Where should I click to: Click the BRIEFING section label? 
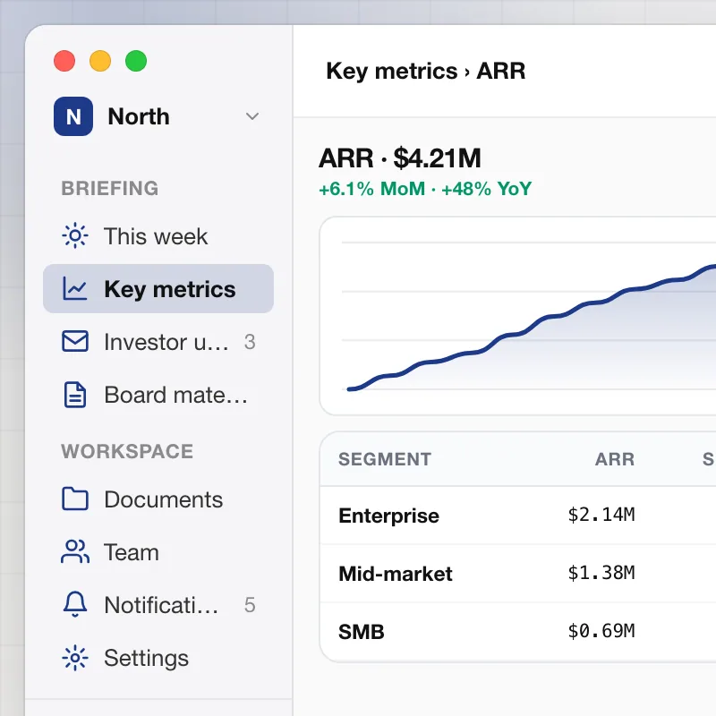coord(110,188)
